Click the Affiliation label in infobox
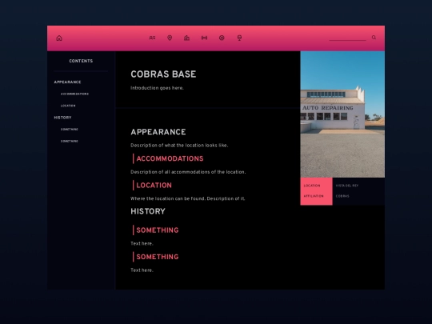This screenshot has width=432, height=324. 314,196
